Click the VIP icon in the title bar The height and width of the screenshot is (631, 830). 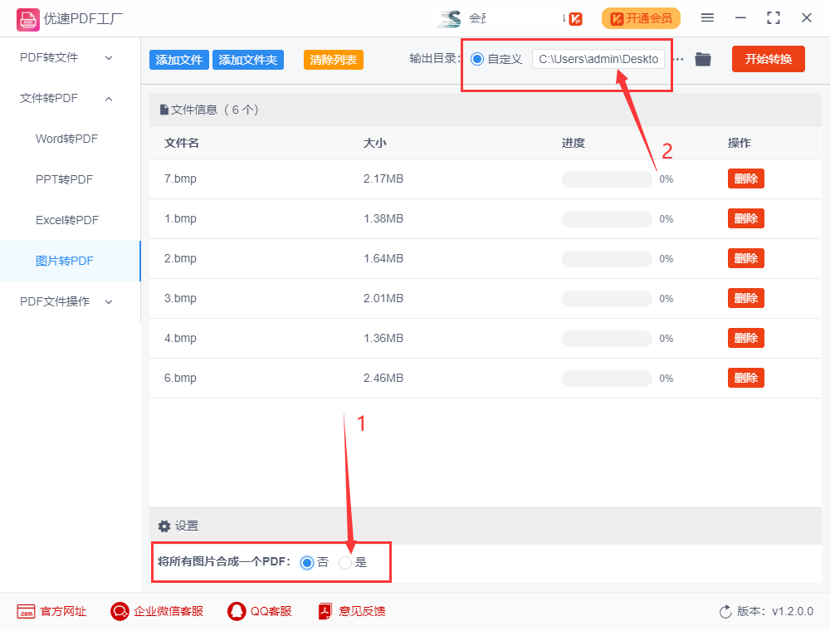click(x=575, y=17)
